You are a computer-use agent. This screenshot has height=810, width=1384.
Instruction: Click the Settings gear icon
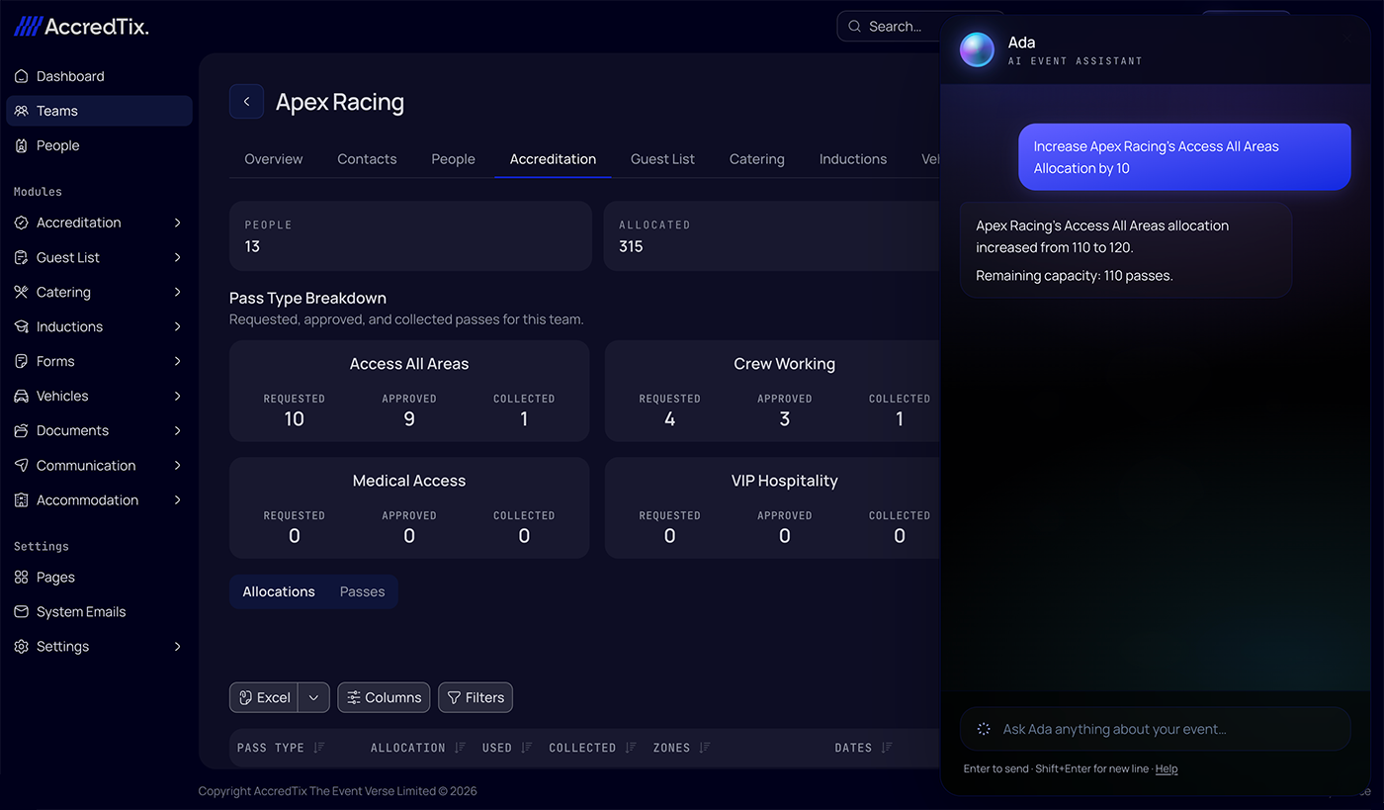click(22, 646)
